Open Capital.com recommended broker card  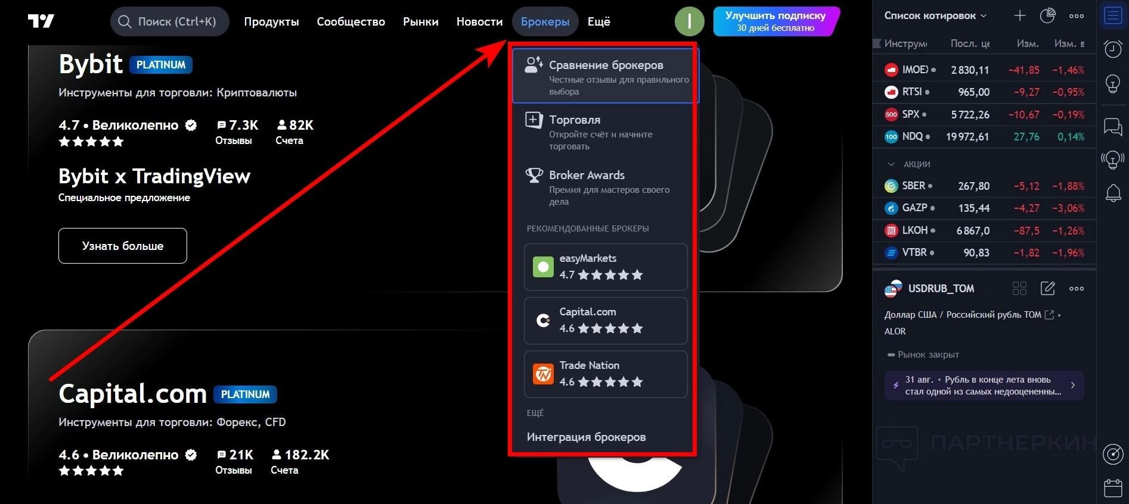point(606,320)
